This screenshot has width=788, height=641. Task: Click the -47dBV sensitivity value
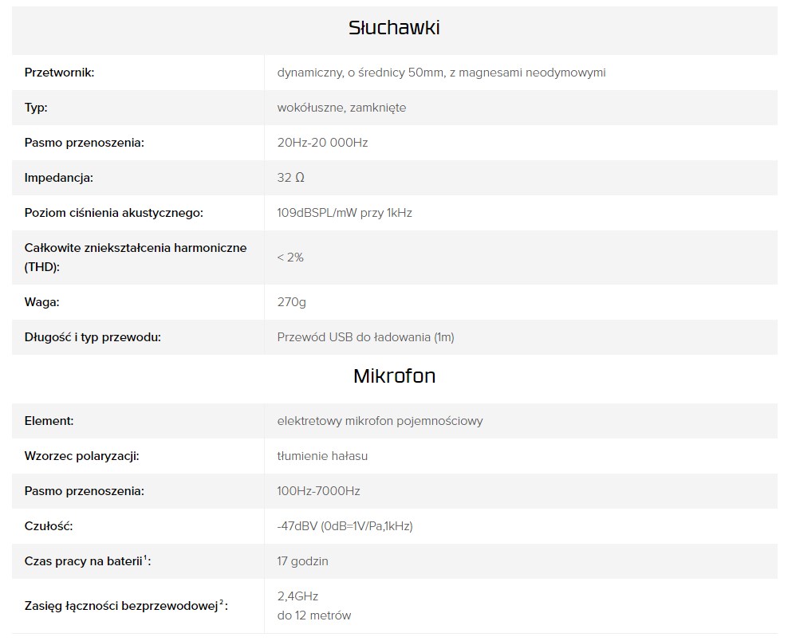coord(345,526)
